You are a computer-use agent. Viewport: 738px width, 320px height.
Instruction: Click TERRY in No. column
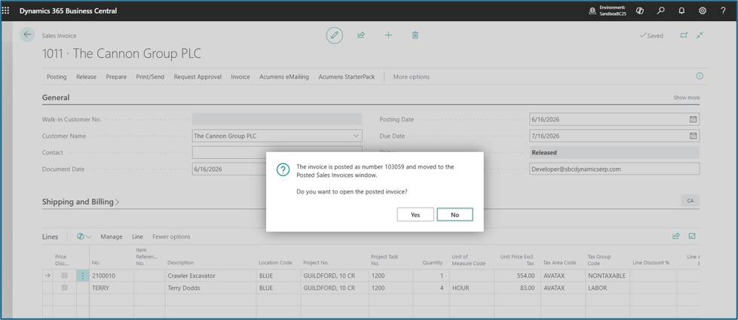112,288
